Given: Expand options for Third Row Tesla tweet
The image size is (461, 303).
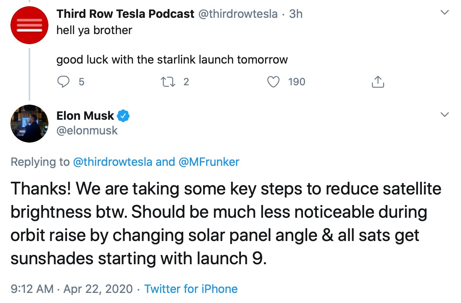Looking at the screenshot, I should 445,13.
